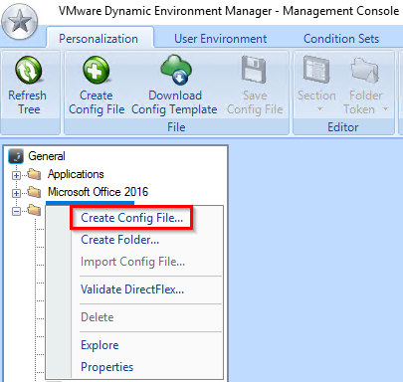Click the Save Config File floppy icon
Screen dimensions: 403x382
(x=254, y=70)
